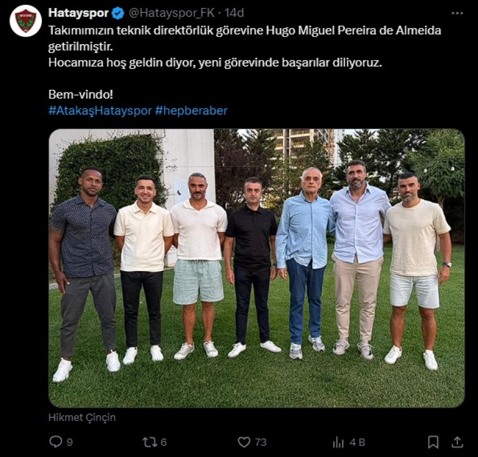Open the tweet by clicking its text body
Viewport: 478px width, 457px height.
click(245, 46)
